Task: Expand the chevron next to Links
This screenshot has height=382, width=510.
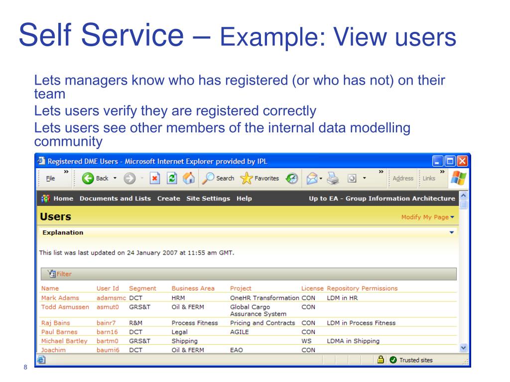Action: pyautogui.click(x=442, y=172)
